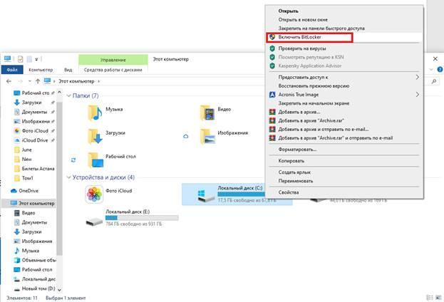444x302 pixels.
Task: Switch to the Вид ribbon tab
Action: pyautogui.click(x=68, y=70)
